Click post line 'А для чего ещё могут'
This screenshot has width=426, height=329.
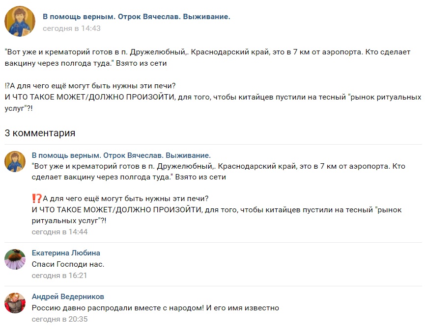tap(90, 86)
